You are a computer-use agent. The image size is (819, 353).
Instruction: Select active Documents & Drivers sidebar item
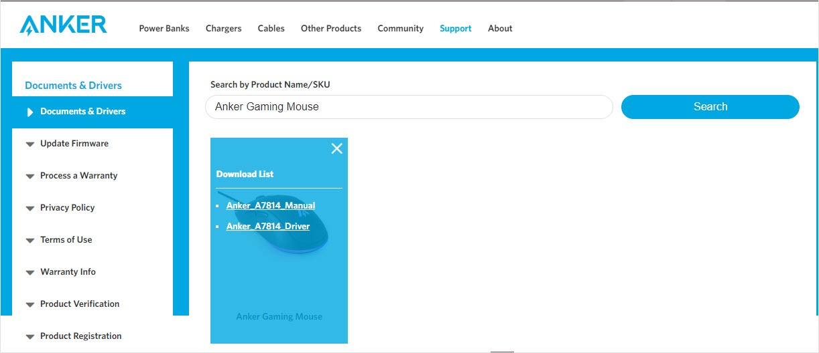(x=82, y=112)
